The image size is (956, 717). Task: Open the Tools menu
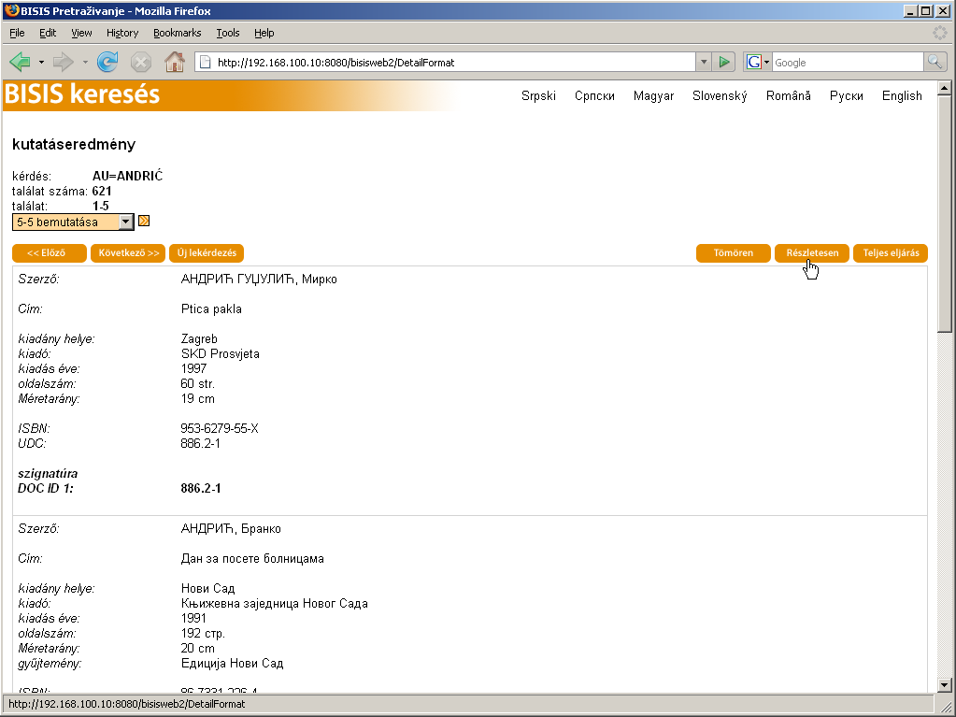pos(227,33)
